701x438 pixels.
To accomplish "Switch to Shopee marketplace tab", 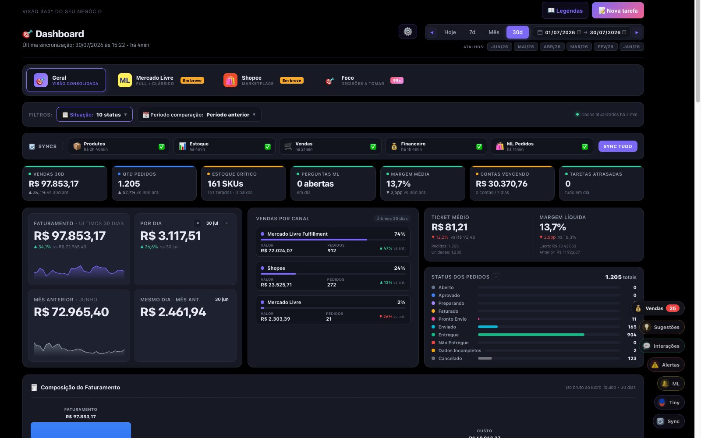I will pyautogui.click(x=264, y=80).
